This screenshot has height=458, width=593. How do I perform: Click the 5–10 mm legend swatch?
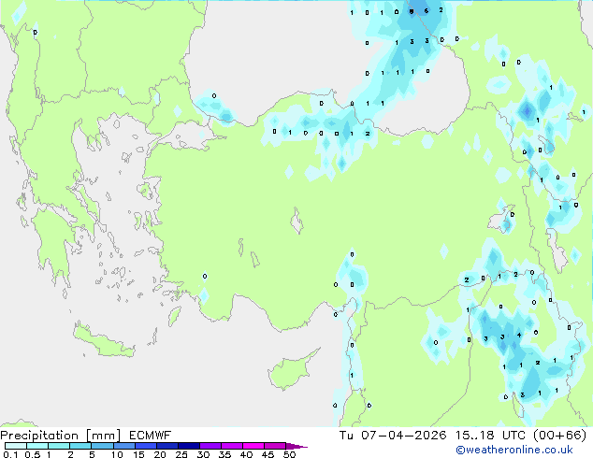tap(102, 446)
